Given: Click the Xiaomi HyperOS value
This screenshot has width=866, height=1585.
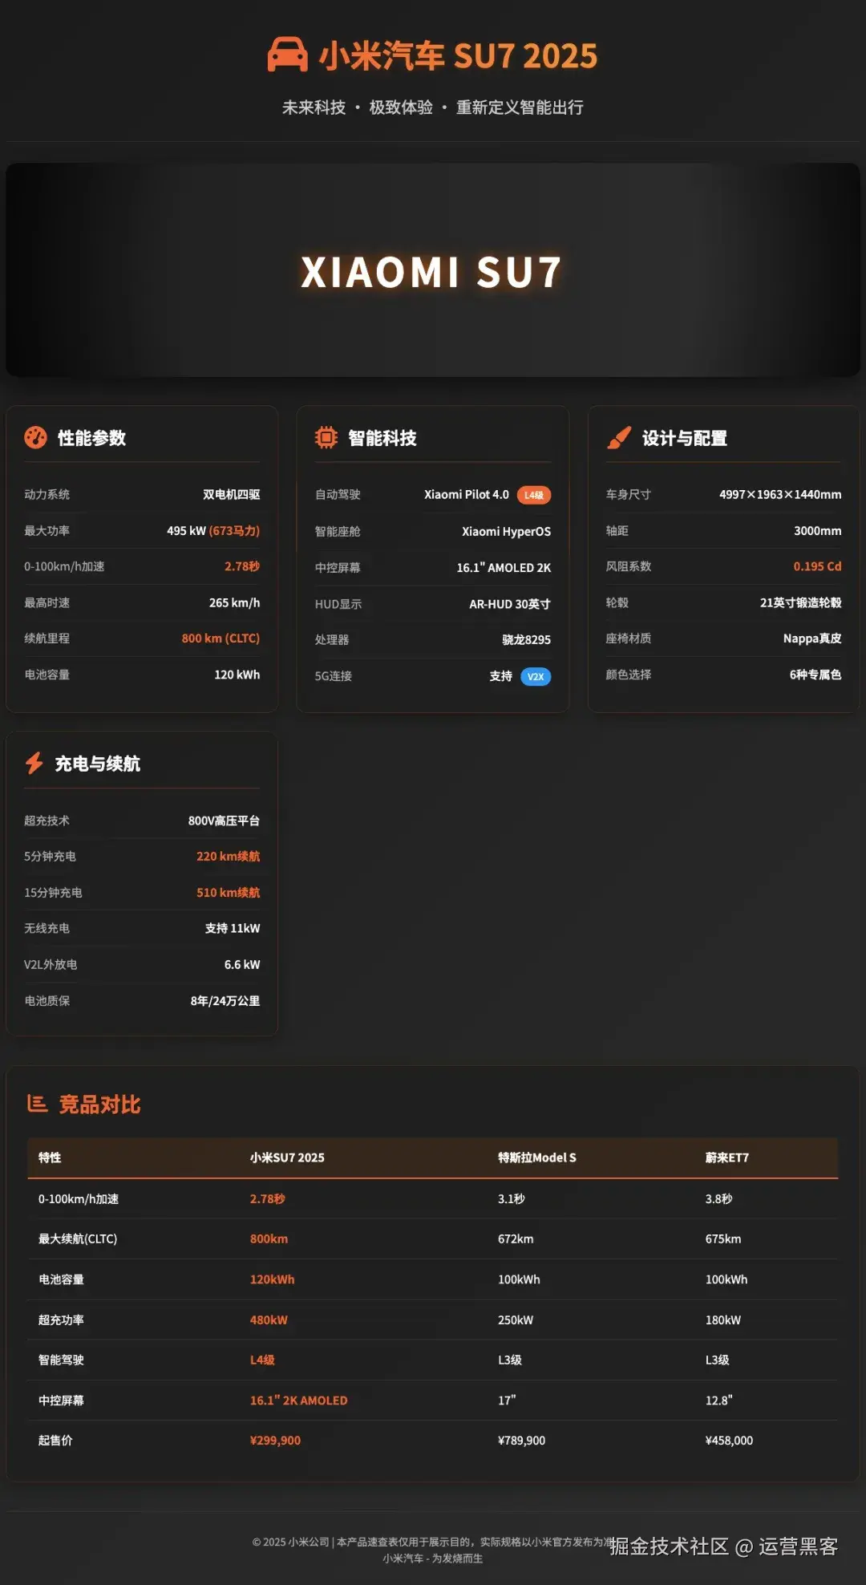Looking at the screenshot, I should pyautogui.click(x=506, y=532).
